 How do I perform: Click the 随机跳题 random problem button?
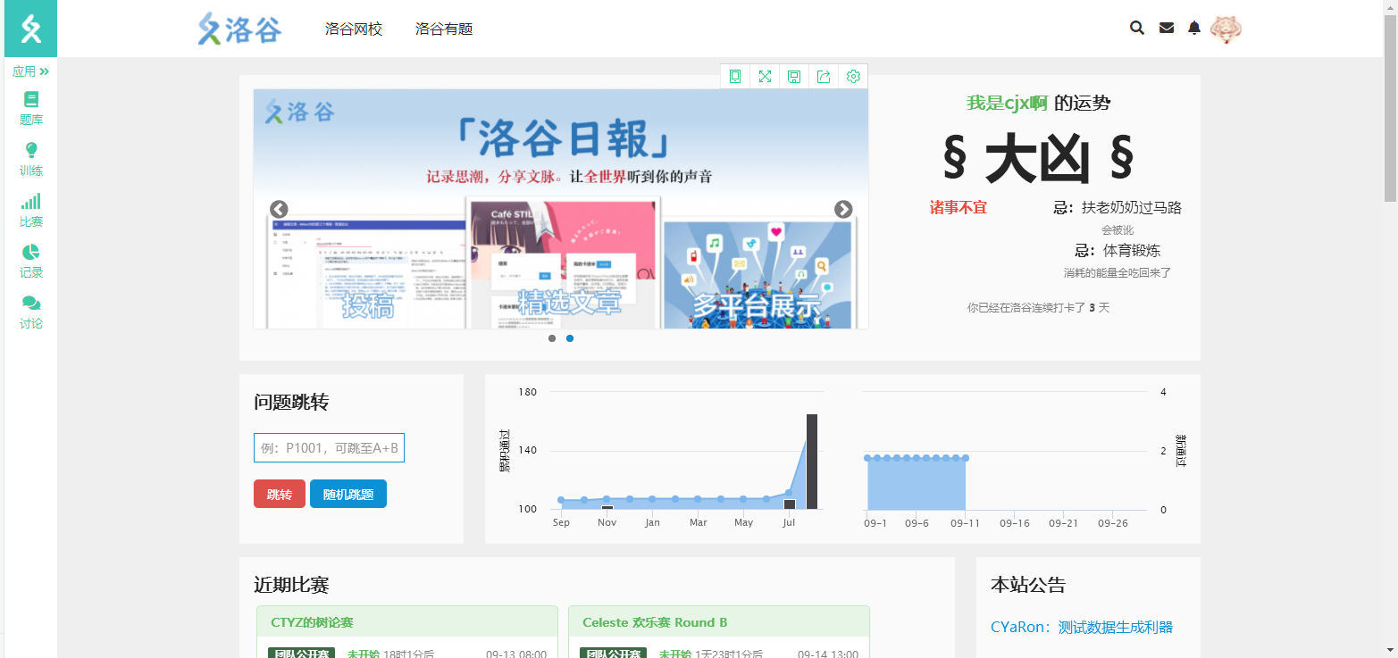coord(347,493)
